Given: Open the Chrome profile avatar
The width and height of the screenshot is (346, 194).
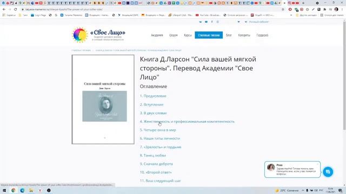Looking at the screenshot, I should click(x=336, y=10).
